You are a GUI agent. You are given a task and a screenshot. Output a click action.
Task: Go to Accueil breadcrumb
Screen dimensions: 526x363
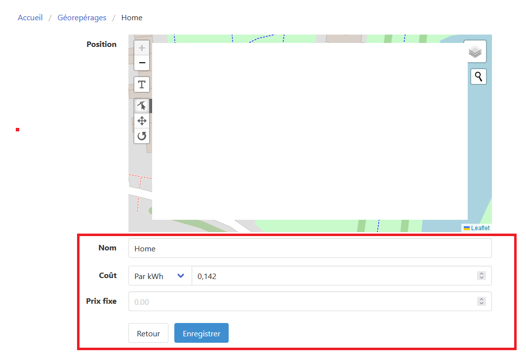(x=30, y=17)
